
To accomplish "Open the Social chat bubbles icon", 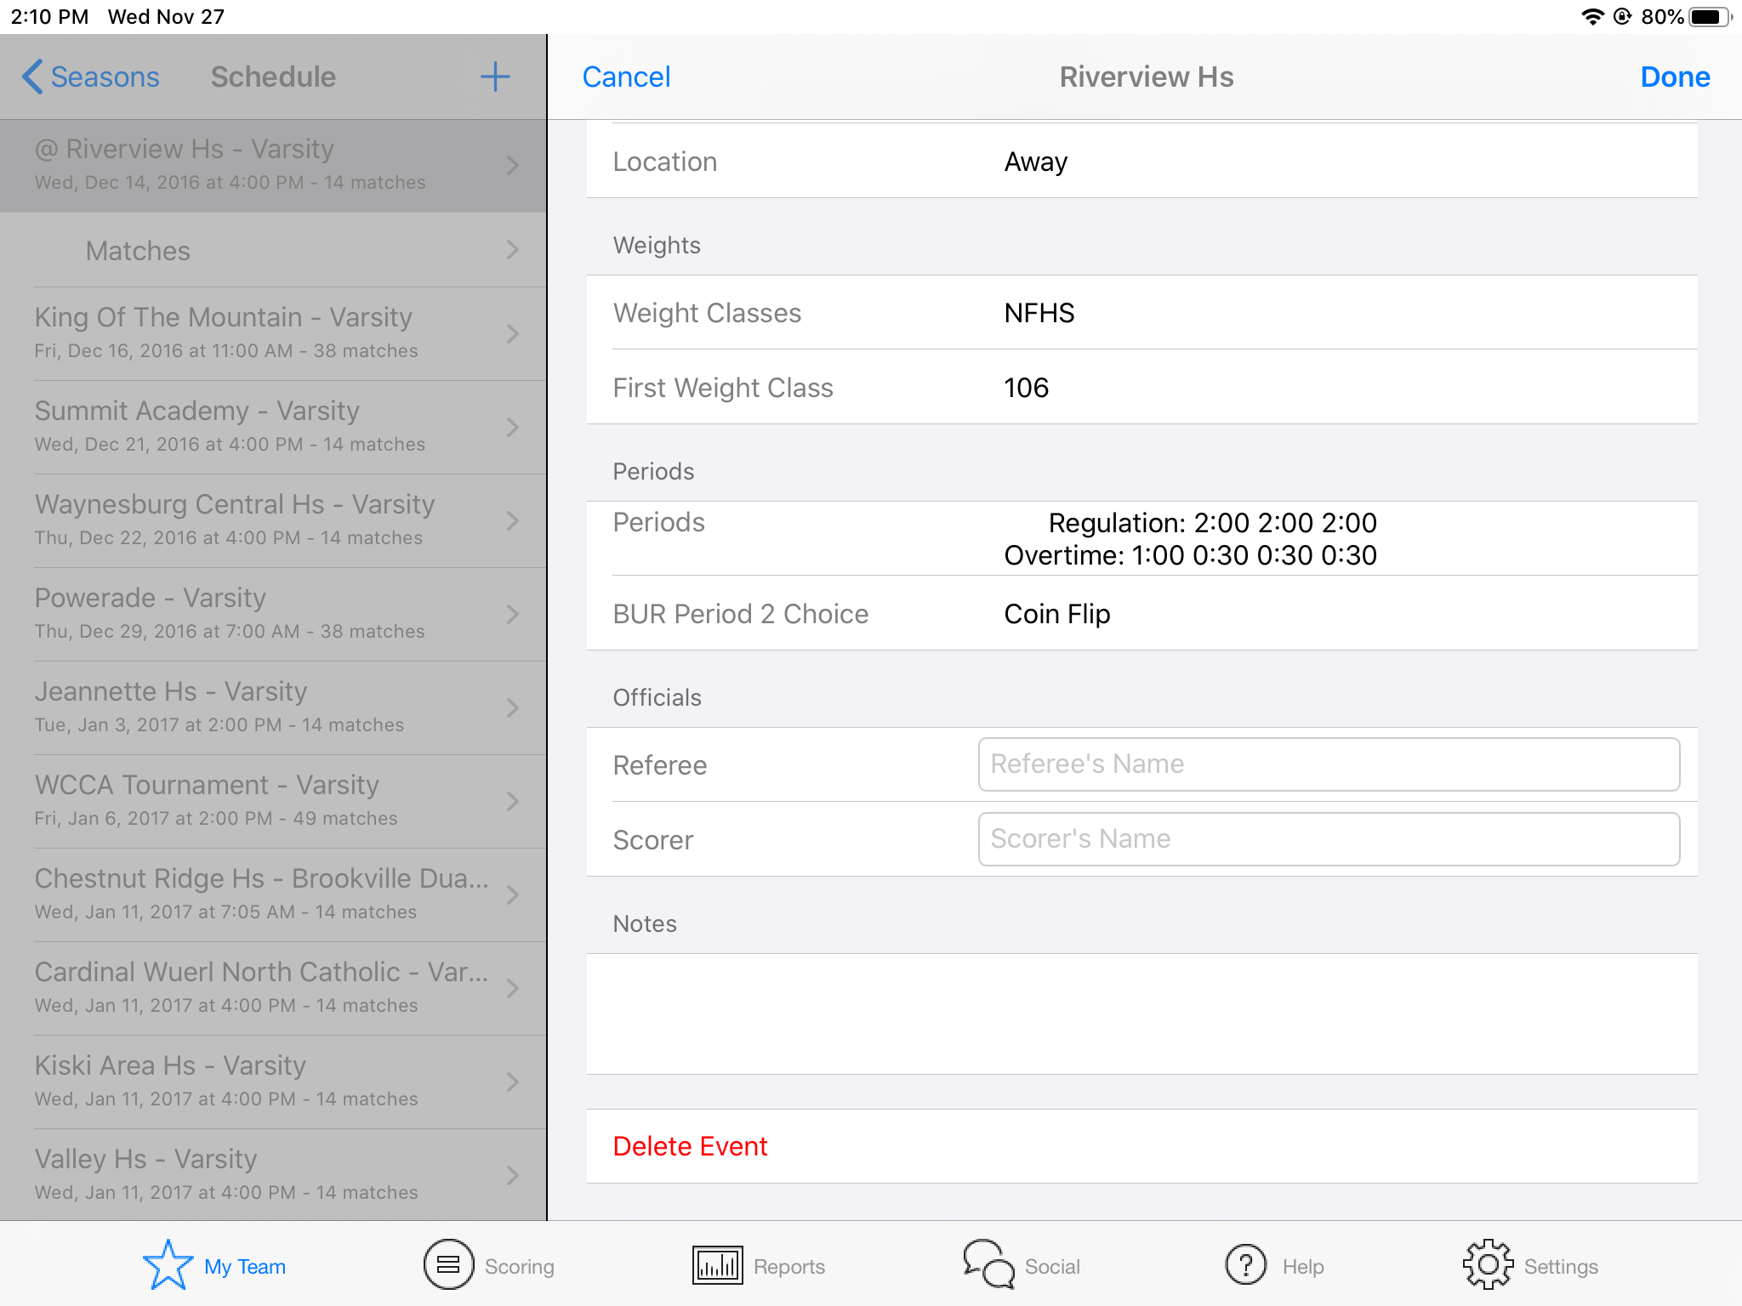I will coord(988,1265).
